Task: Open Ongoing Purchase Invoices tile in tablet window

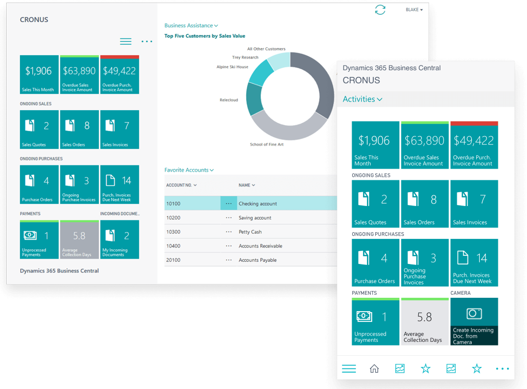Action: (x=79, y=185)
